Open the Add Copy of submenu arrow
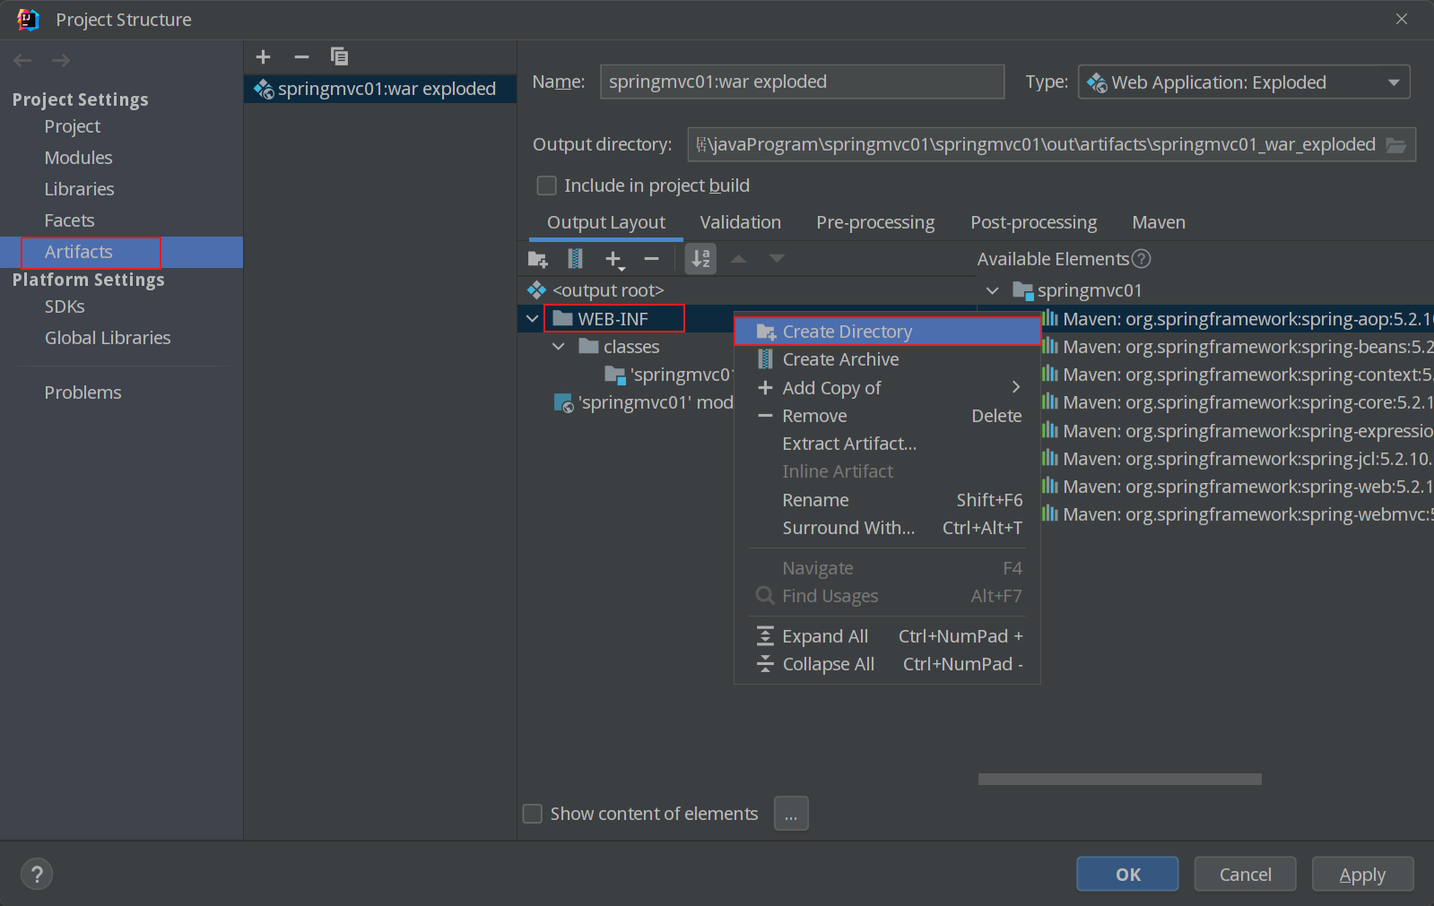Image resolution: width=1434 pixels, height=906 pixels. (x=1016, y=387)
